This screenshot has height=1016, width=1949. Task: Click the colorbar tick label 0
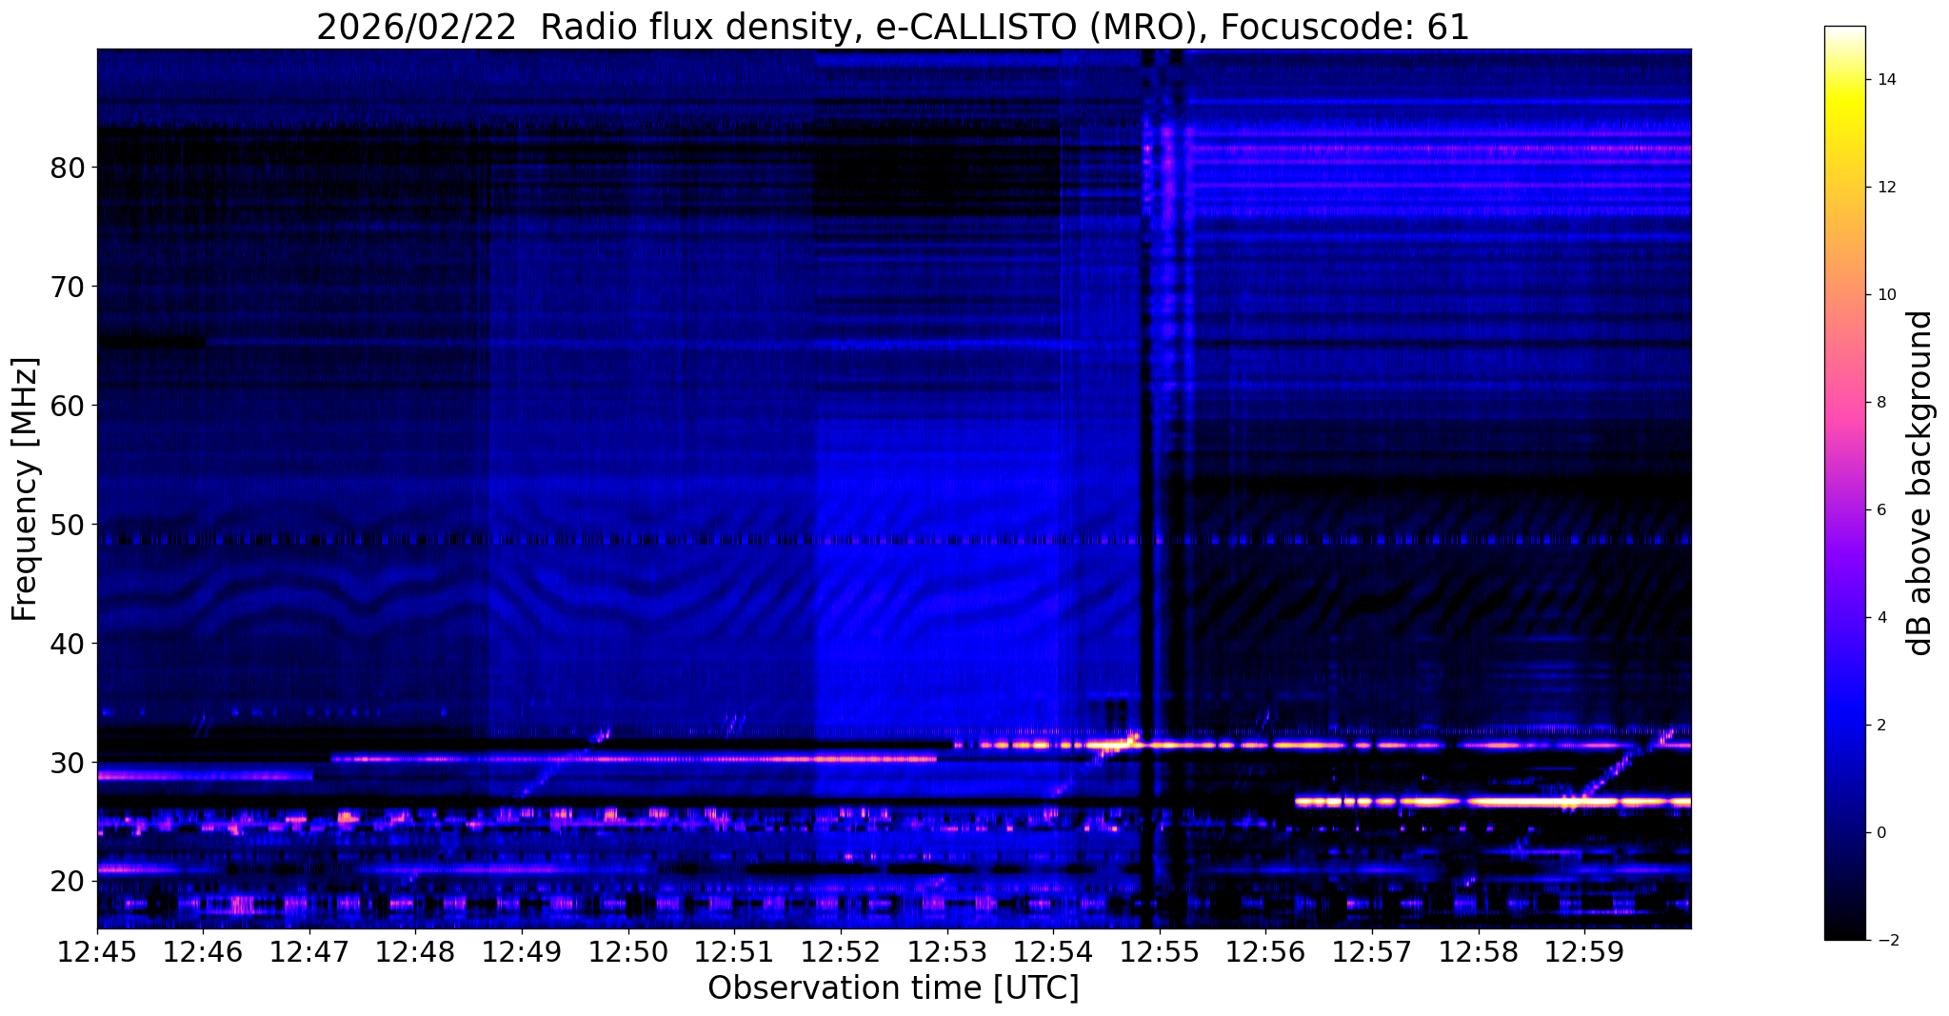[1880, 833]
